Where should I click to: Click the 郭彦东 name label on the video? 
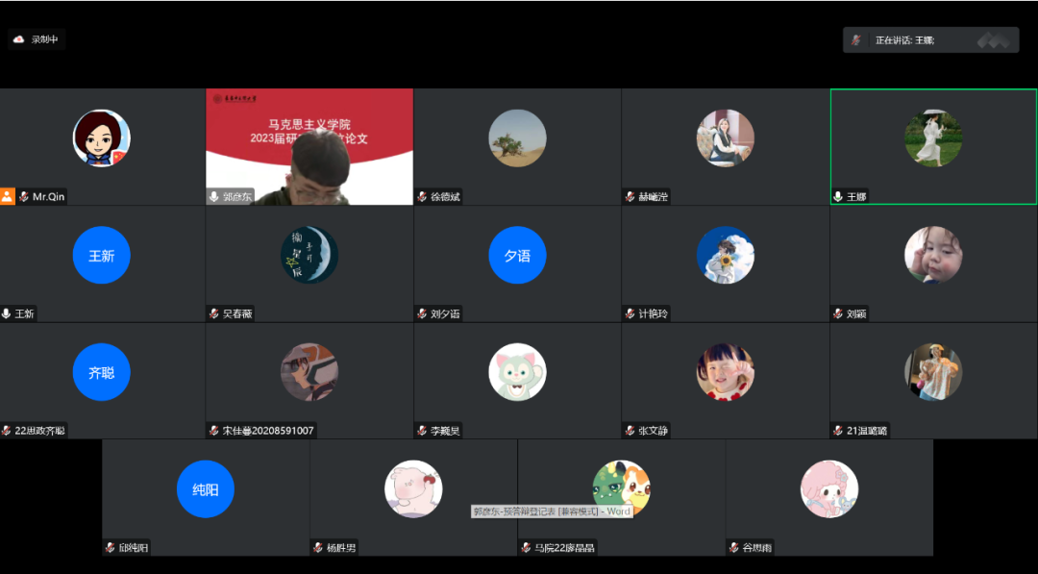pos(237,197)
